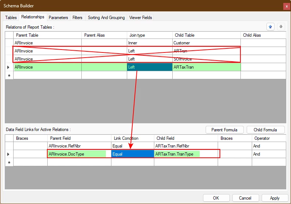This screenshot has height=204, width=291.
Task: Click the Child Field column header
Action: tap(186, 138)
